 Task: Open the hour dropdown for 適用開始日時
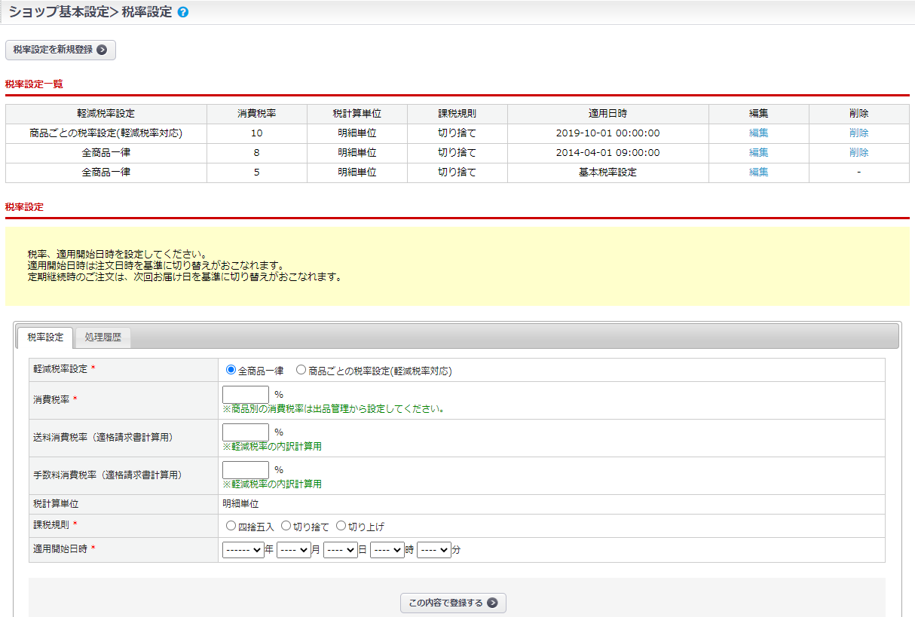387,550
